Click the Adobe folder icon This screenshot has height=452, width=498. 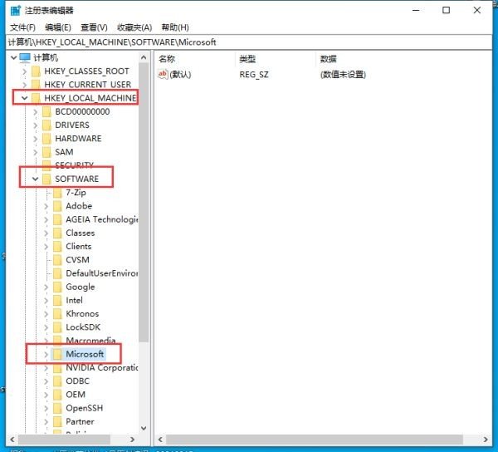58,206
